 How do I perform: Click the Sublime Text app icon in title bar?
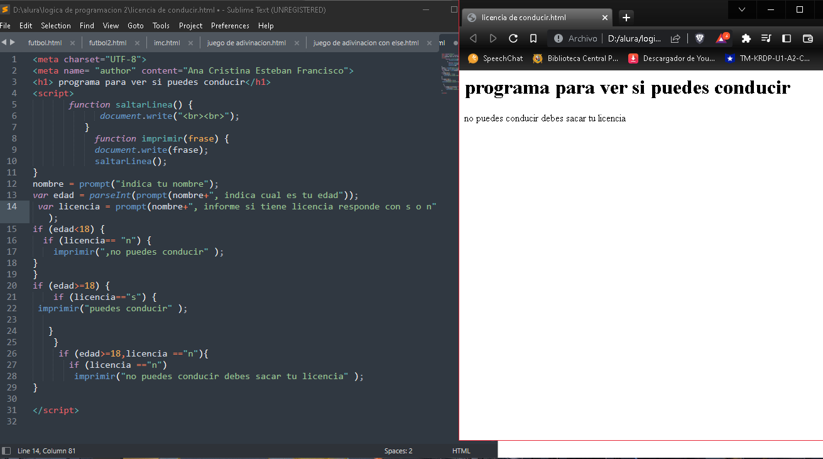click(6, 10)
